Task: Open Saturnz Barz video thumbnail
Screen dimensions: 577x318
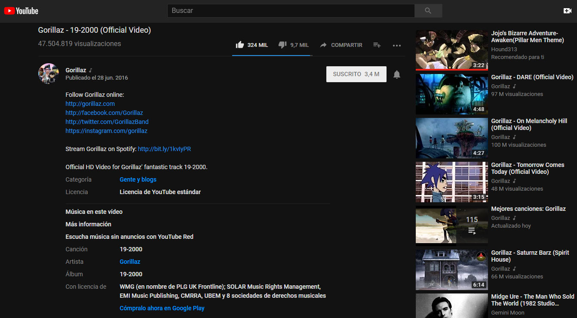Action: click(x=452, y=269)
